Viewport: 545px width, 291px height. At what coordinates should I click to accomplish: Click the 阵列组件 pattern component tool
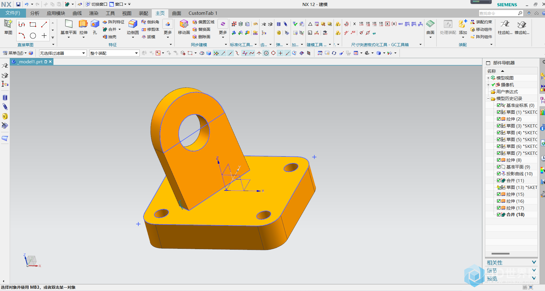point(481,37)
